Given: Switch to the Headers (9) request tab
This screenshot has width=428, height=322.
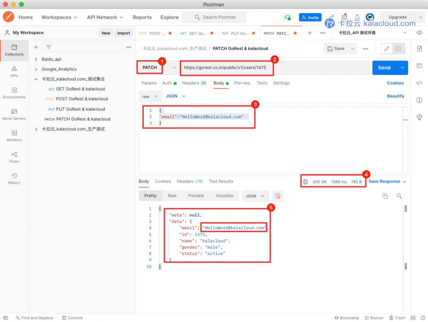Looking at the screenshot, I should click(194, 83).
